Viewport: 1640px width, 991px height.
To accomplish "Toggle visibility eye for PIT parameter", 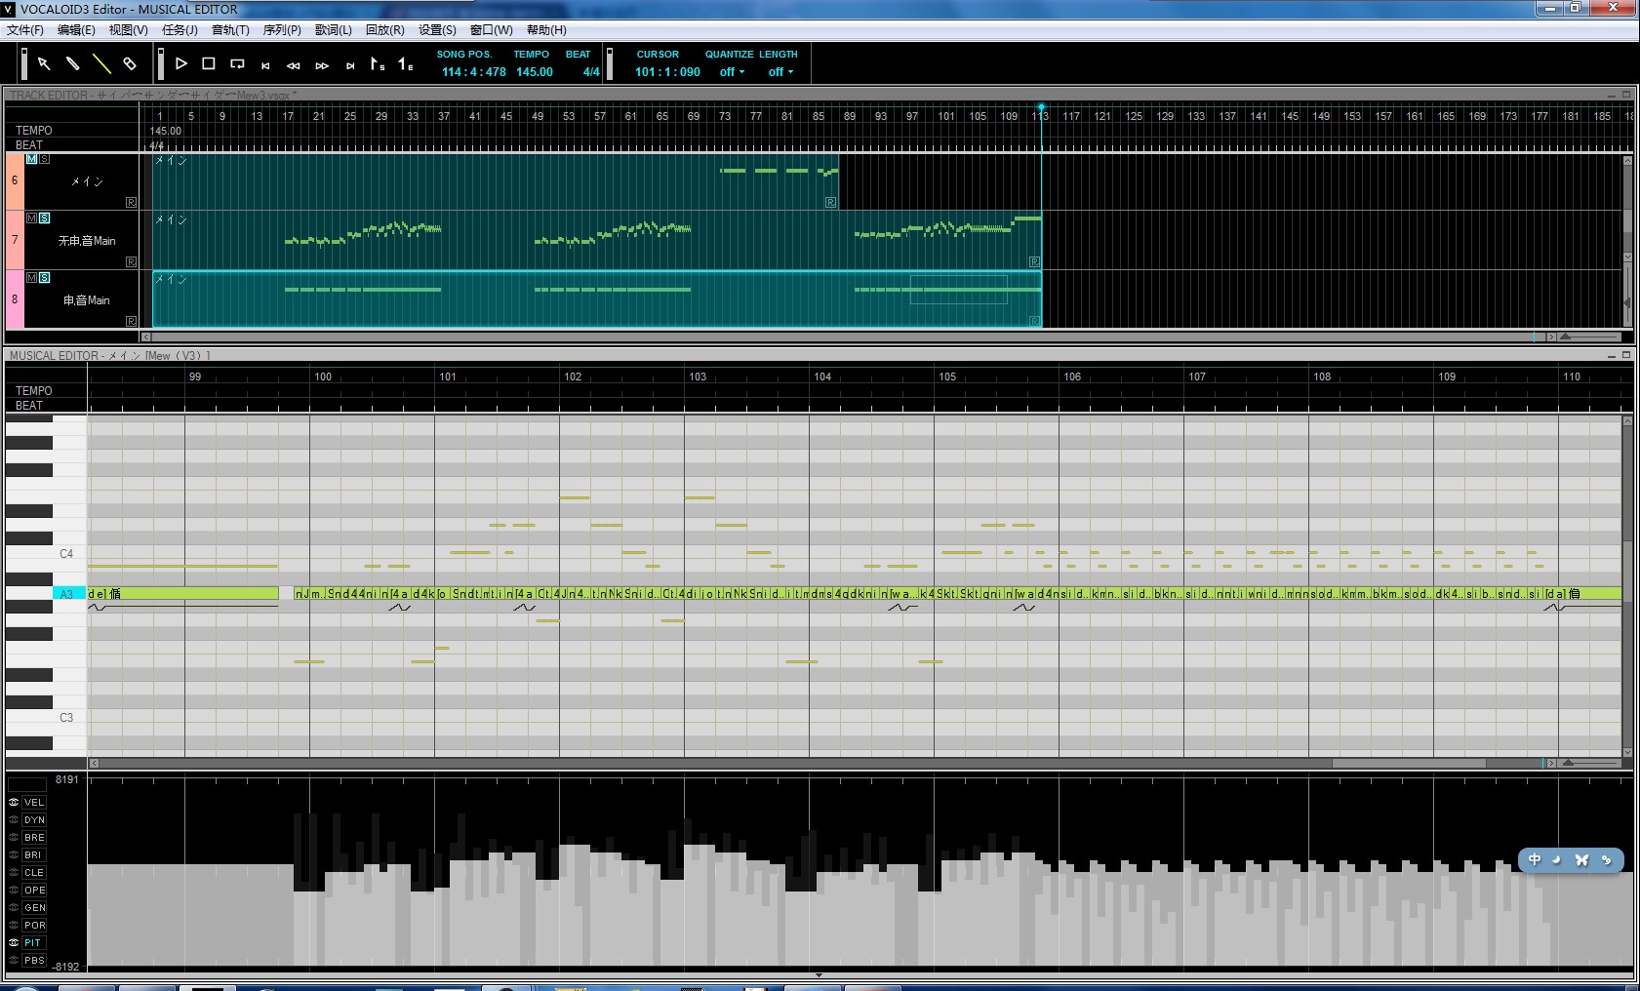I will click(14, 943).
